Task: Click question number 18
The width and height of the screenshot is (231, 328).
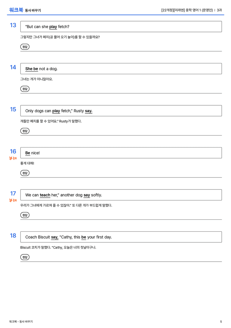Action: point(13,236)
